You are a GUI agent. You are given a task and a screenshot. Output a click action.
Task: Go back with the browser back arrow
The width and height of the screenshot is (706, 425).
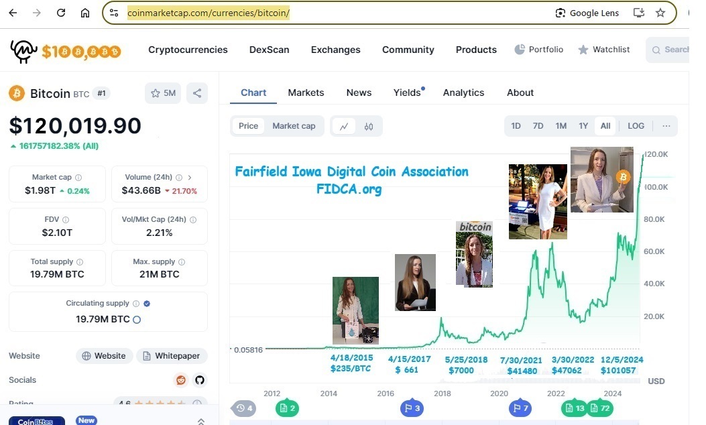(x=13, y=13)
